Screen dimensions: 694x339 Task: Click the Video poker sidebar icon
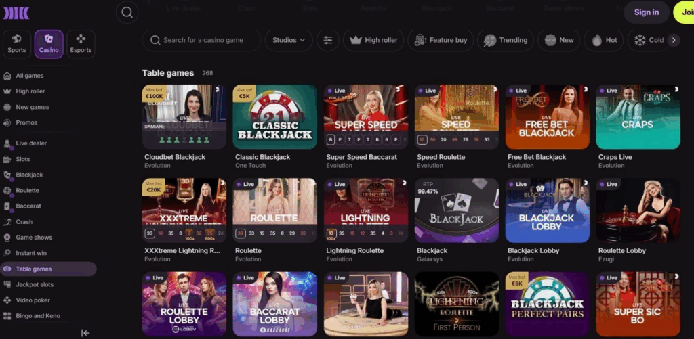click(7, 300)
